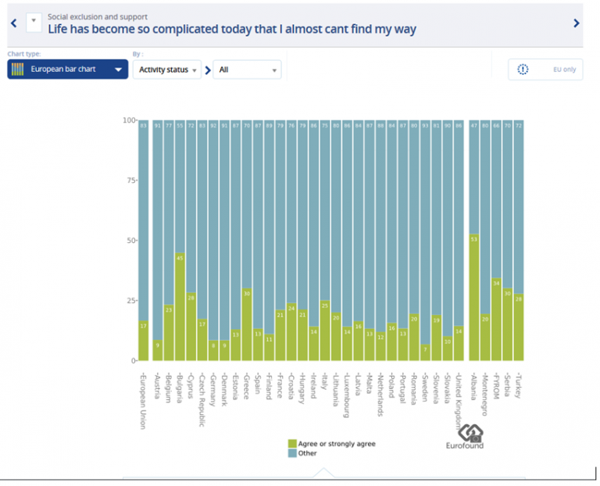Open the question selector dropdown box
This screenshot has width=600, height=486.
point(34,22)
